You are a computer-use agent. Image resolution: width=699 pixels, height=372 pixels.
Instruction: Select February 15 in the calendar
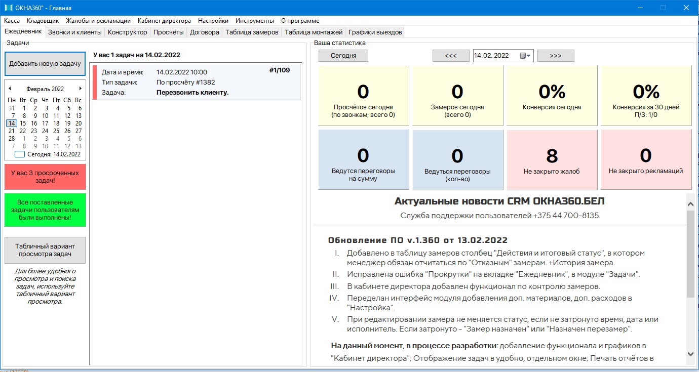[23, 123]
